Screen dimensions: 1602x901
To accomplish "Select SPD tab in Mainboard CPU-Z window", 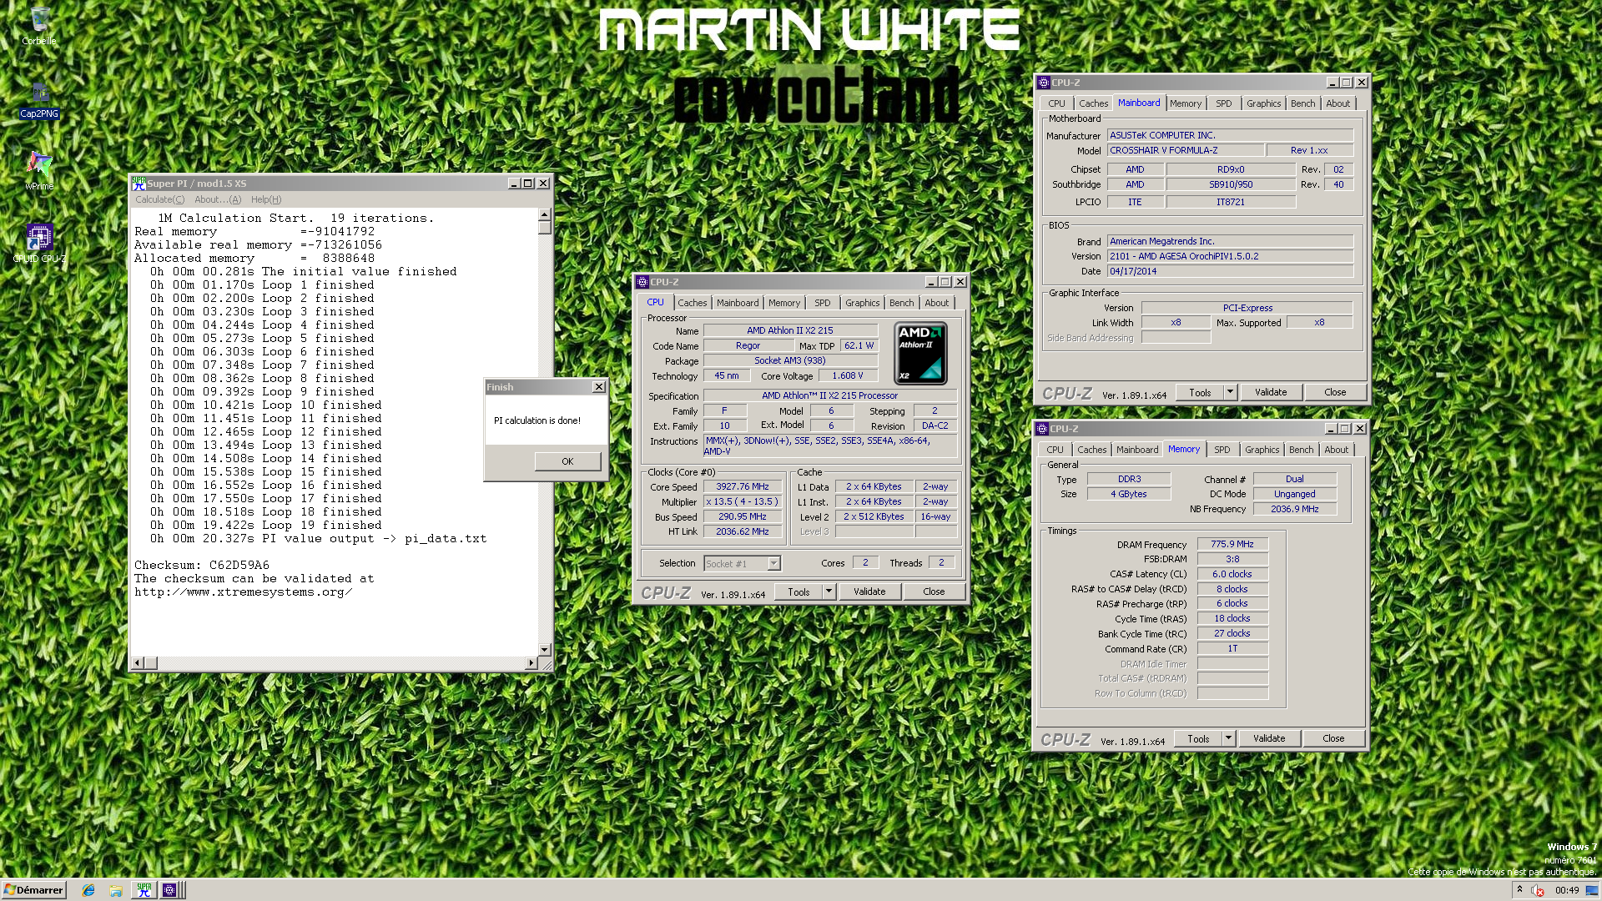I will (1223, 103).
